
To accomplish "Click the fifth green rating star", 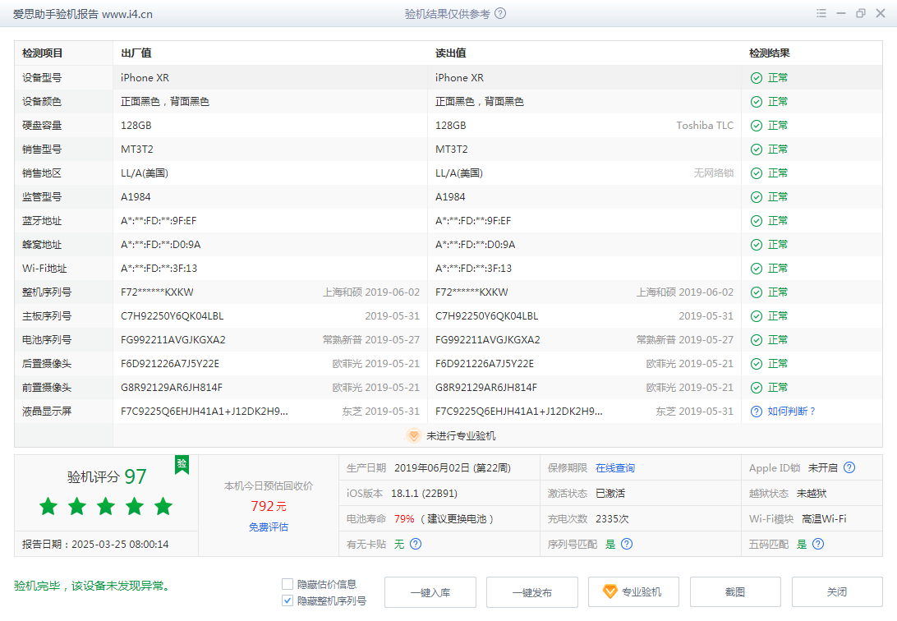I will 163,506.
